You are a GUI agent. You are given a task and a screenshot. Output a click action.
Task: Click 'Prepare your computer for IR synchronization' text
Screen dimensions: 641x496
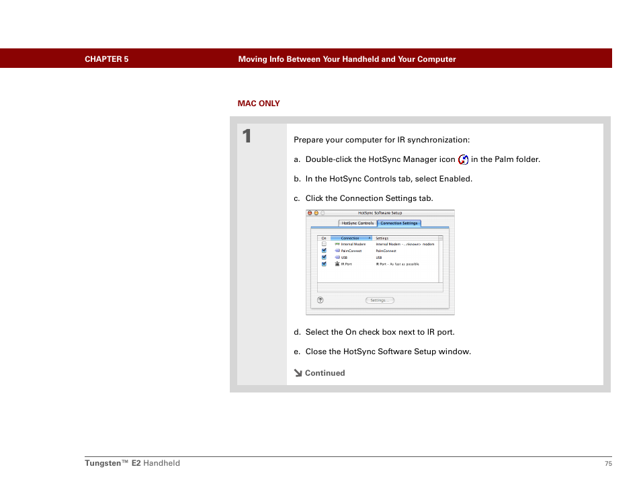[x=382, y=140]
